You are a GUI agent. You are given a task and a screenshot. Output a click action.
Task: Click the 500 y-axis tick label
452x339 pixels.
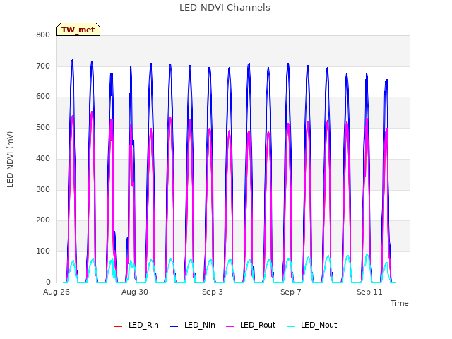point(43,128)
